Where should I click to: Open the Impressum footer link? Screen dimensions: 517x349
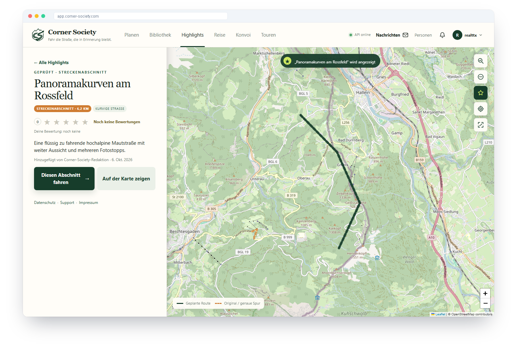tap(88, 203)
